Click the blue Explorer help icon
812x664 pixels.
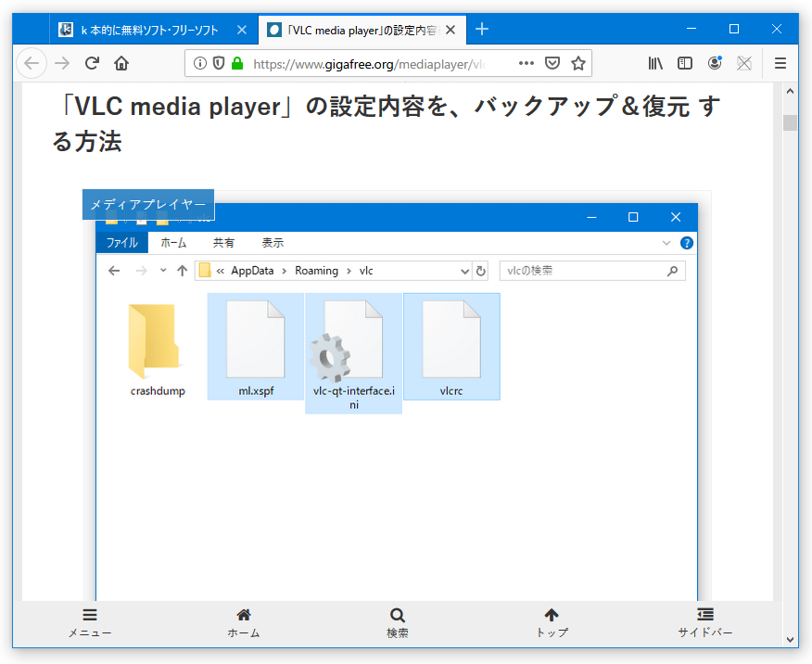[x=687, y=243]
